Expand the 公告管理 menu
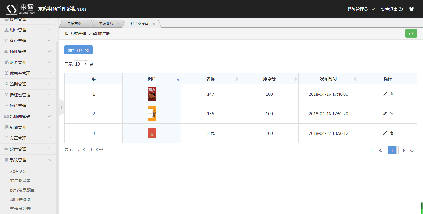This screenshot has height=214, width=423. [x=28, y=149]
